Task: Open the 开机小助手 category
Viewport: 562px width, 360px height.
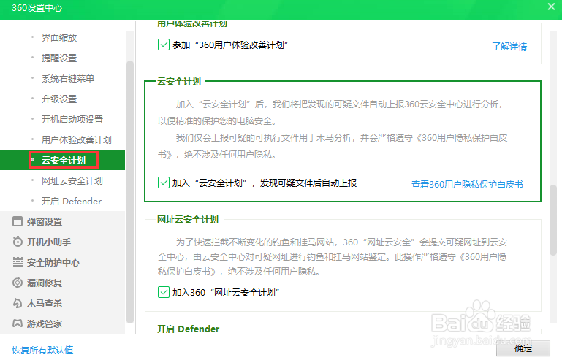Action: [x=49, y=242]
